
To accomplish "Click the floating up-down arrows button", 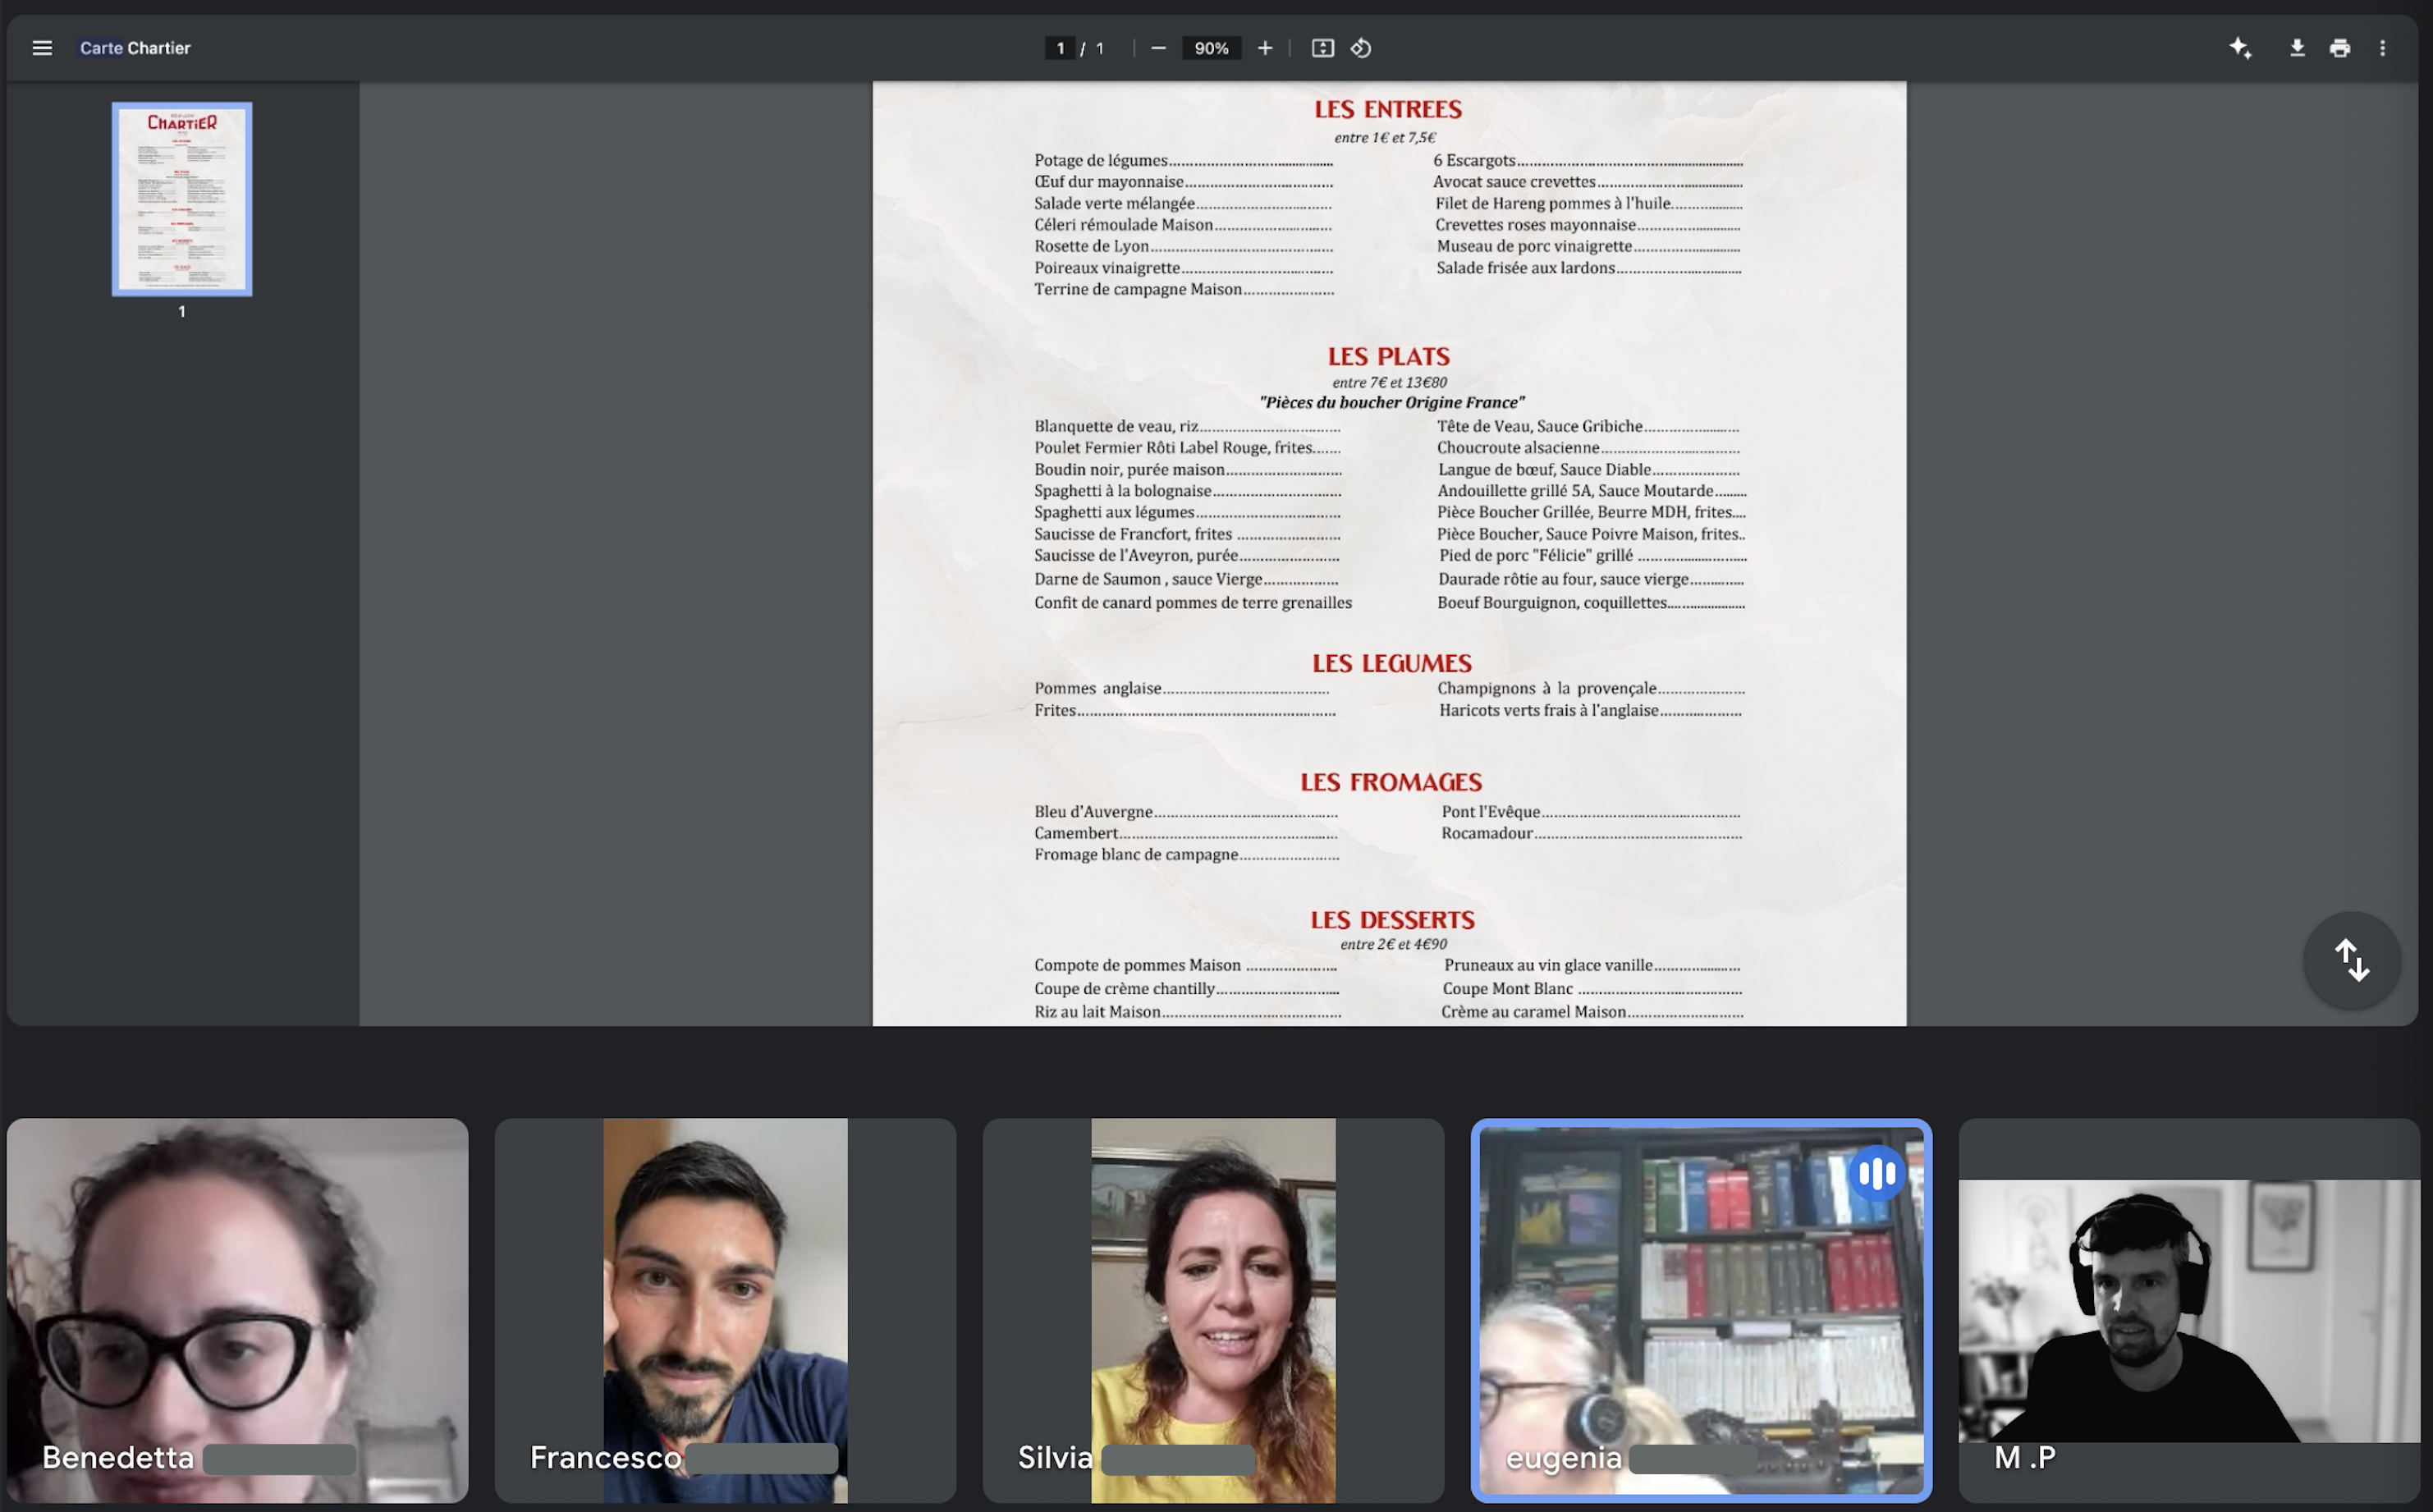I will click(x=2351, y=960).
